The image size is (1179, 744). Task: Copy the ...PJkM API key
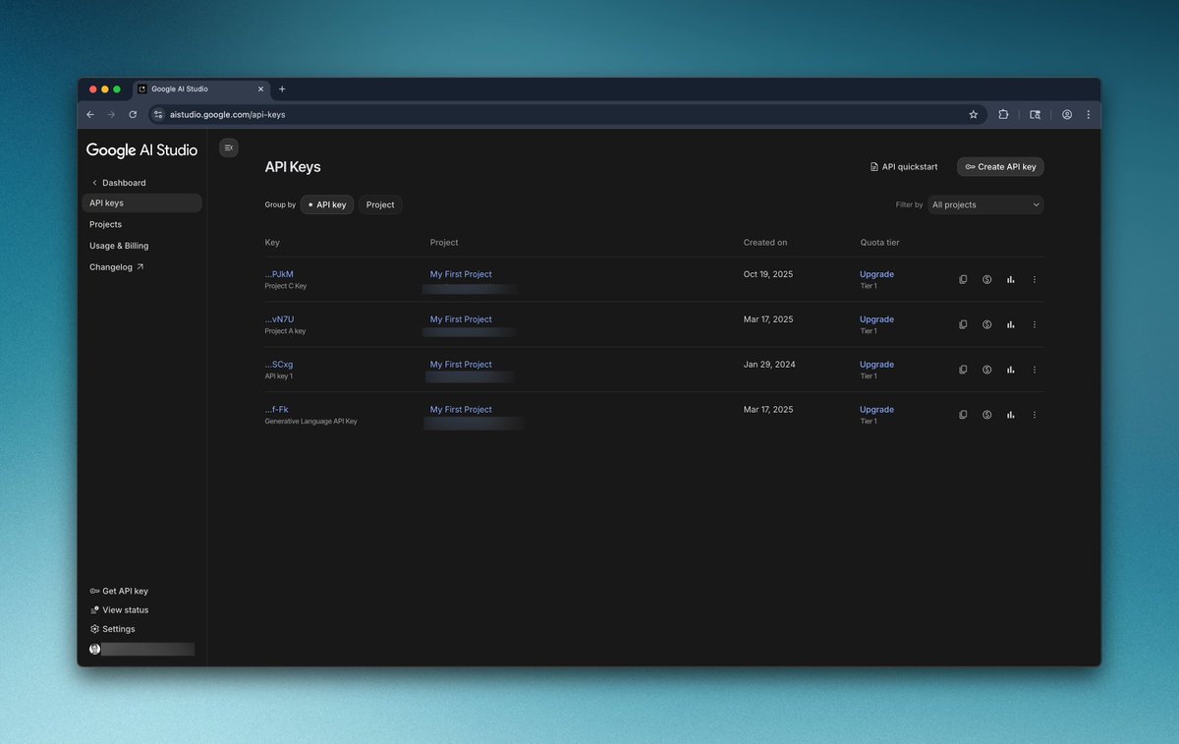[963, 279]
